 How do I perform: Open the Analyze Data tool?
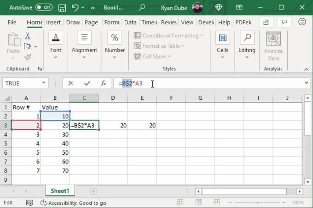click(x=273, y=46)
